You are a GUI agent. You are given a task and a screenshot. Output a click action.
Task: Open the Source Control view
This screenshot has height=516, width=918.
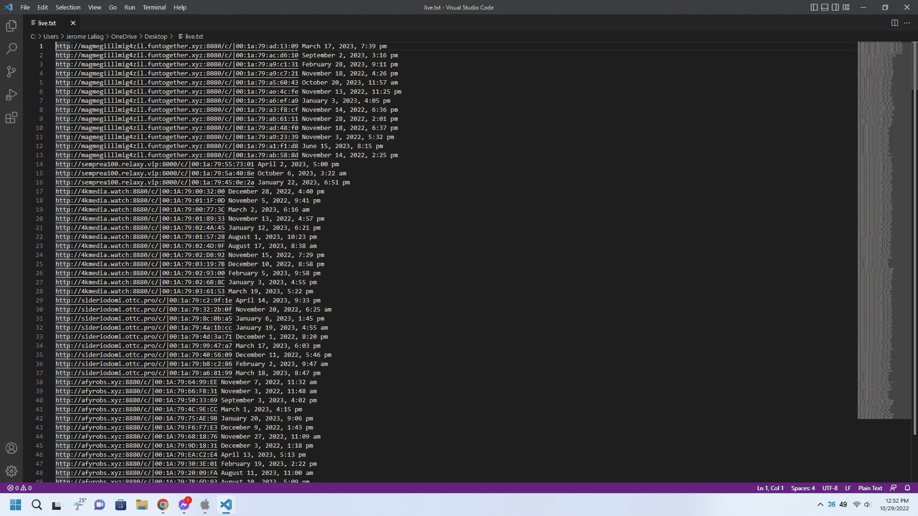pyautogui.click(x=11, y=72)
